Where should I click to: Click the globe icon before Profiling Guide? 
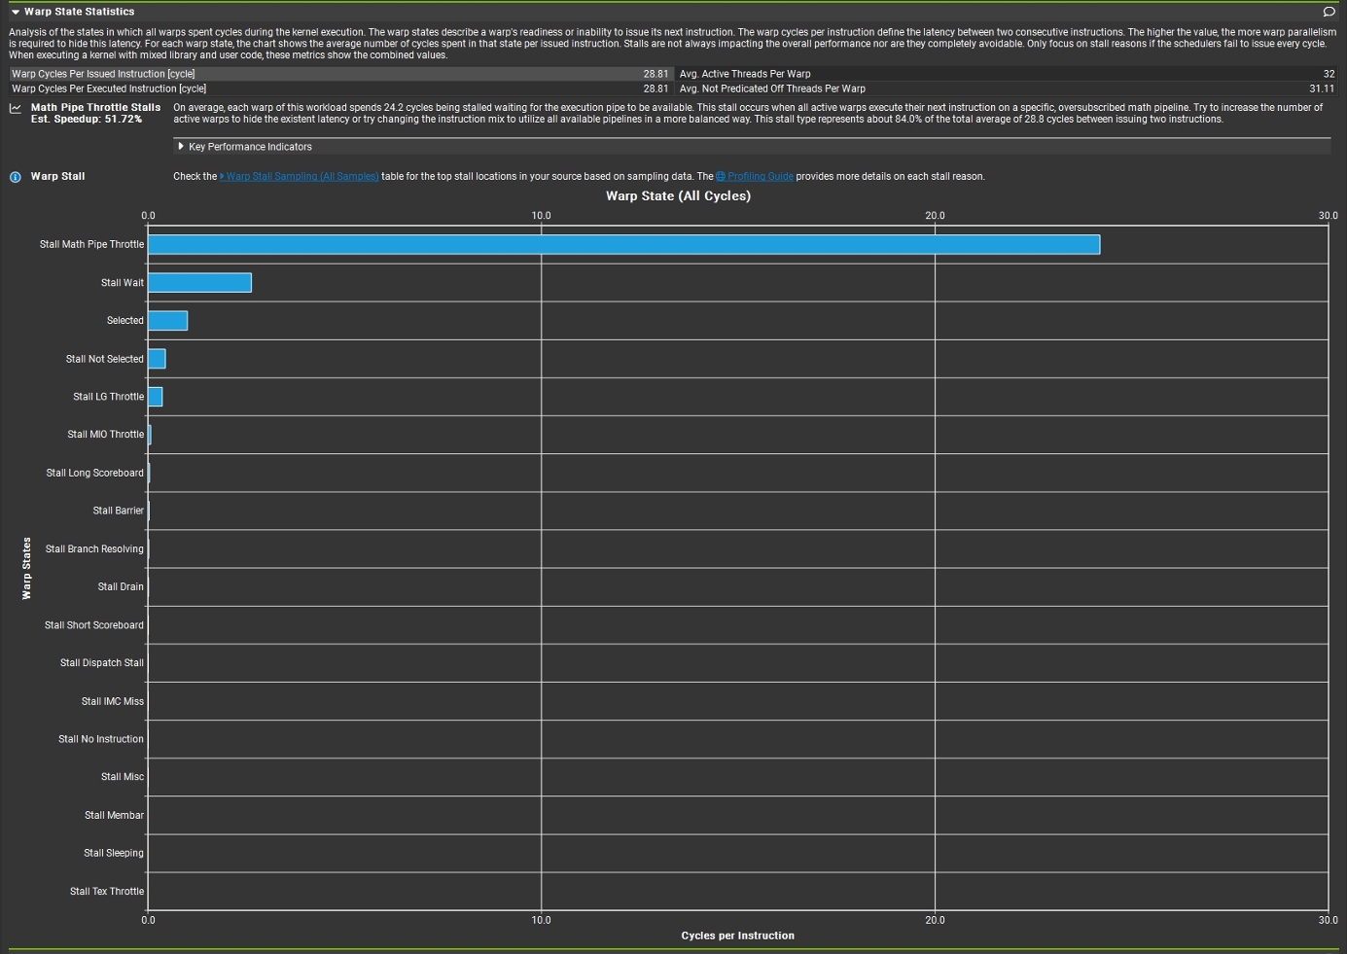tap(721, 177)
